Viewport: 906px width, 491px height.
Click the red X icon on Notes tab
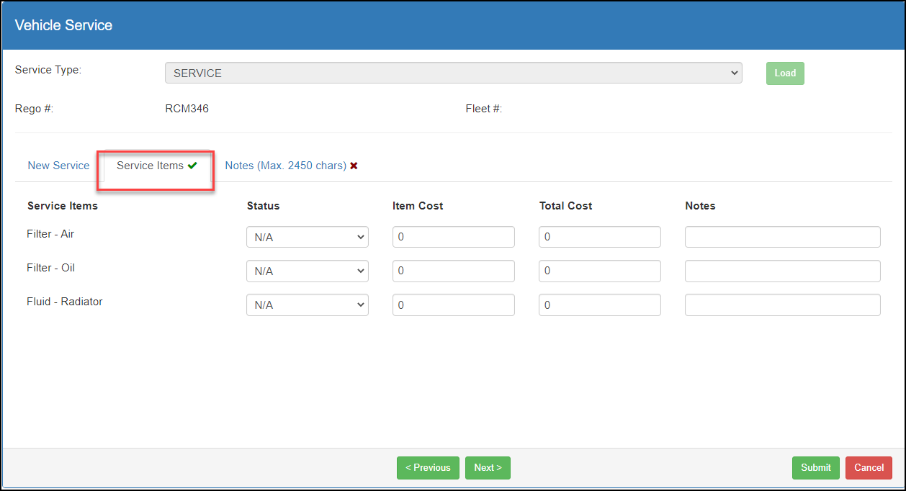(354, 166)
